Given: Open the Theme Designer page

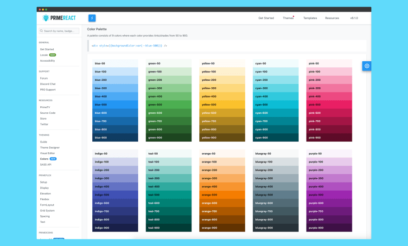Looking at the screenshot, I should click(50, 148).
